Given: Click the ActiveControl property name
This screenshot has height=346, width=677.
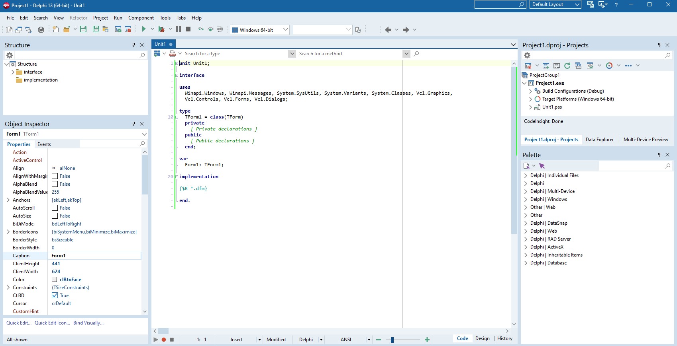Looking at the screenshot, I should tap(27, 160).
